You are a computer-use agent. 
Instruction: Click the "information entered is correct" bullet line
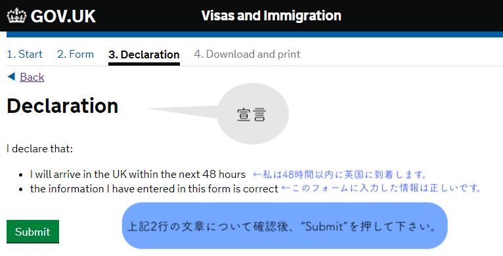pyautogui.click(x=154, y=188)
